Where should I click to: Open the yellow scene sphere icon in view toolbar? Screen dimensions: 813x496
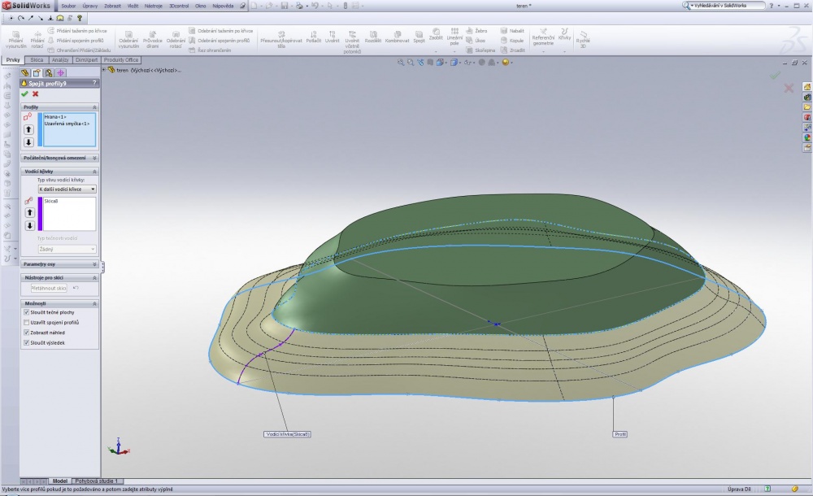[505, 63]
